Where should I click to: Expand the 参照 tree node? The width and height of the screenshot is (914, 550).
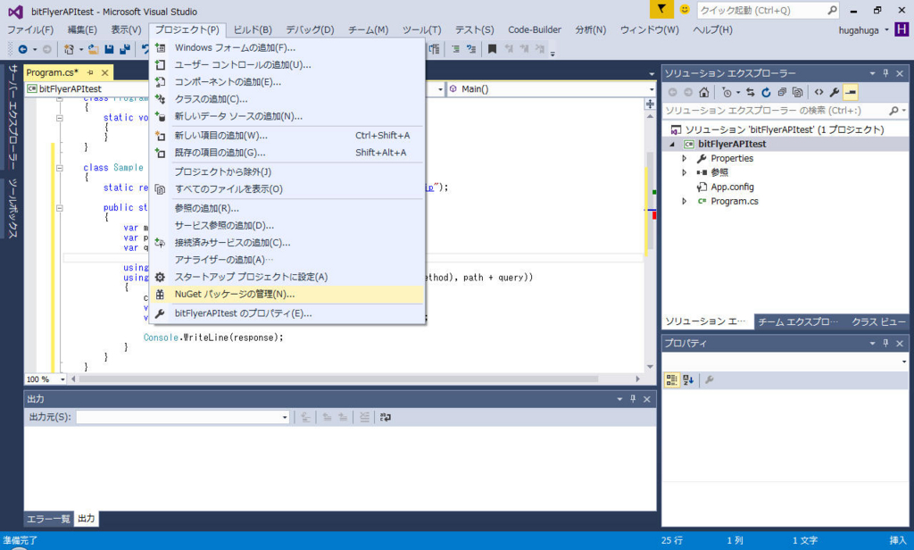685,172
